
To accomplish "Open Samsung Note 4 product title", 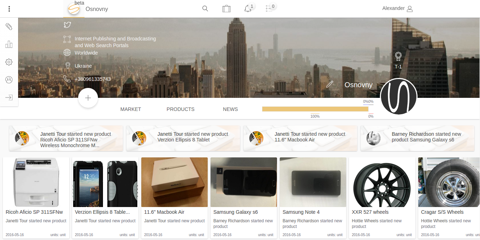I will 301,212.
